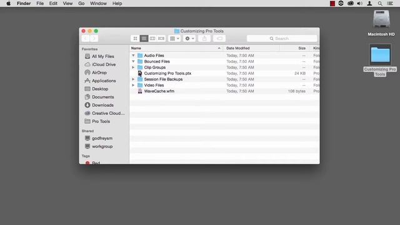Open the Arrange items dropdown
The width and height of the screenshot is (400, 225).
(x=174, y=39)
